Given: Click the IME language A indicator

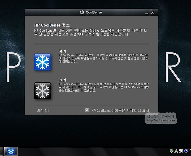Looking at the screenshot, I should [176, 151].
